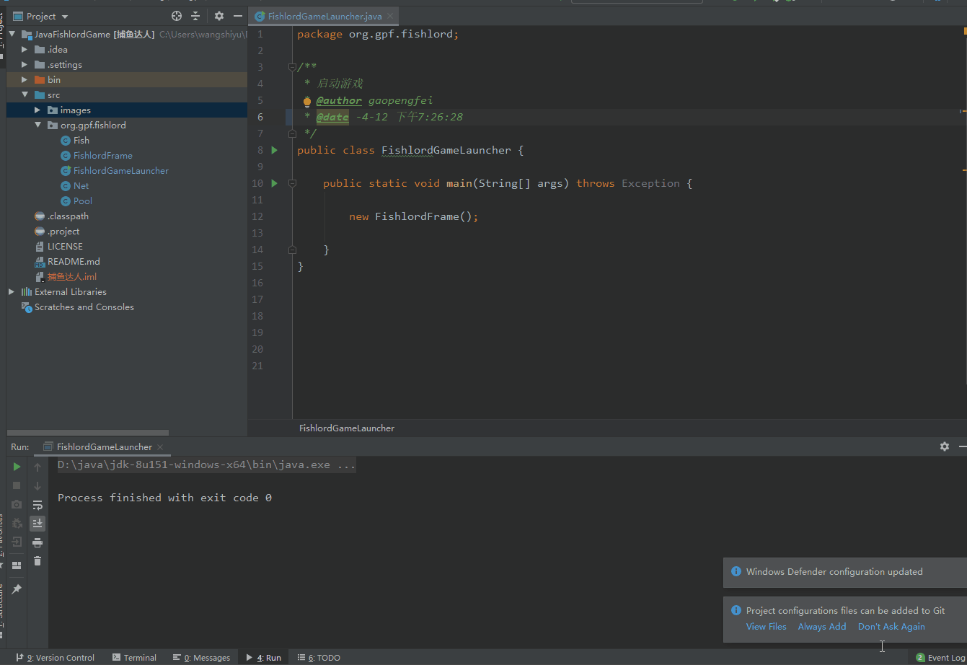Click the .classpath file
This screenshot has height=665, width=967.
67,216
